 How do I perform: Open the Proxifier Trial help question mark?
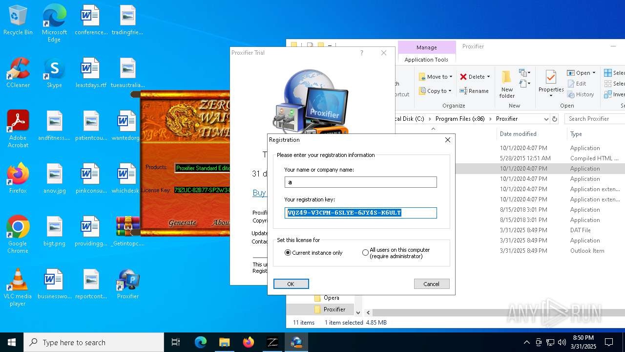click(362, 53)
